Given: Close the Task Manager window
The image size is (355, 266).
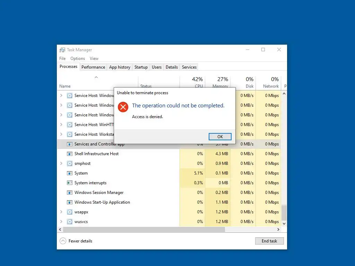Looking at the screenshot, I should [279, 50].
